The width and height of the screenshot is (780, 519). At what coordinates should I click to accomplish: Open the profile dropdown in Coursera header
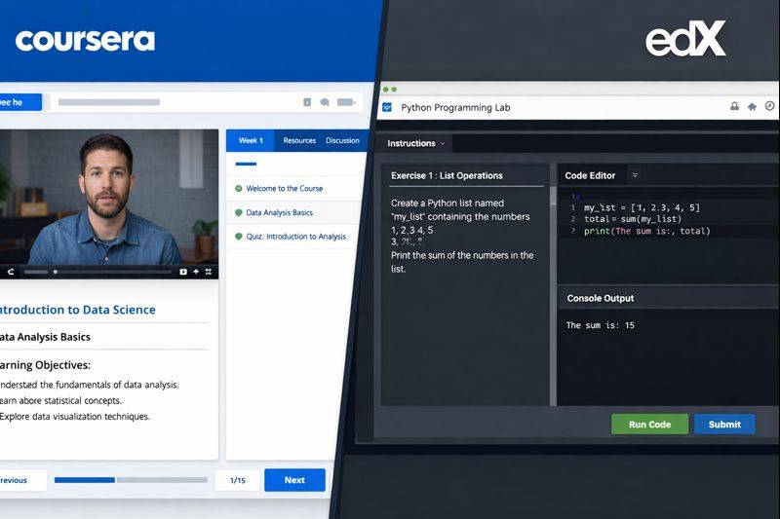(347, 102)
